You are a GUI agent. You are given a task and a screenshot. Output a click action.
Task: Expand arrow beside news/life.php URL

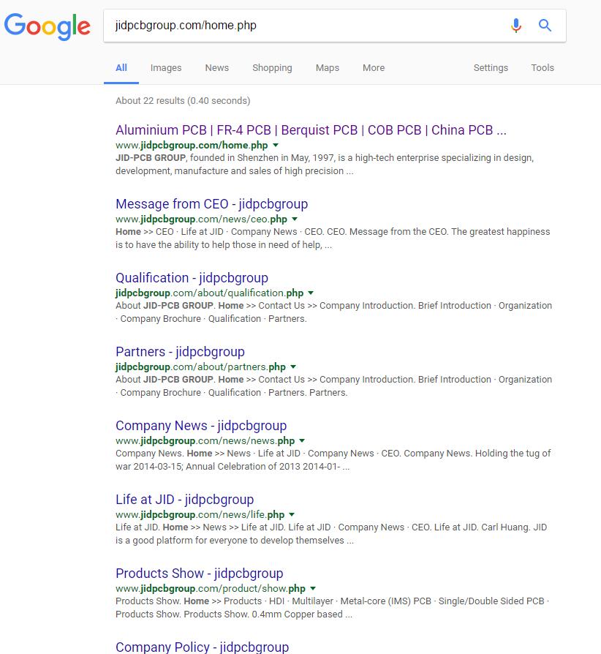(292, 514)
